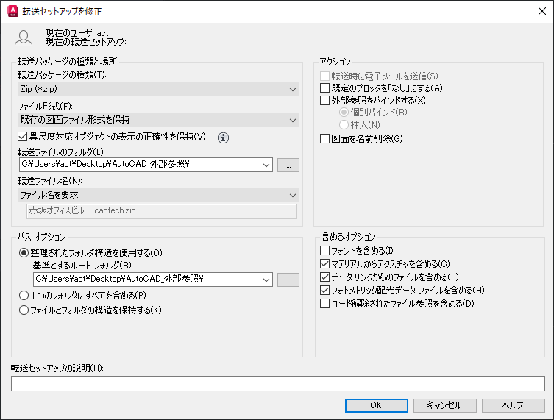
Task: Click the キャンセル button
Action: pyautogui.click(x=444, y=405)
